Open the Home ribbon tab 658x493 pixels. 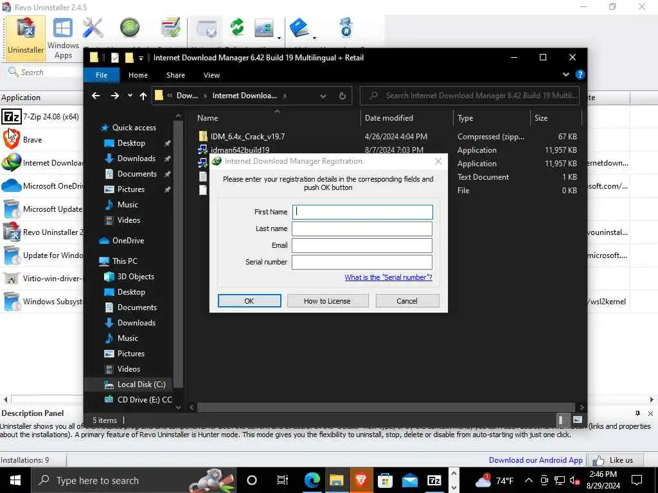(x=138, y=75)
